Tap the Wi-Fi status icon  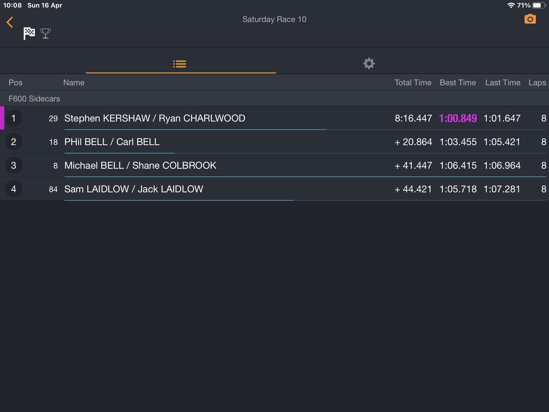point(511,5)
